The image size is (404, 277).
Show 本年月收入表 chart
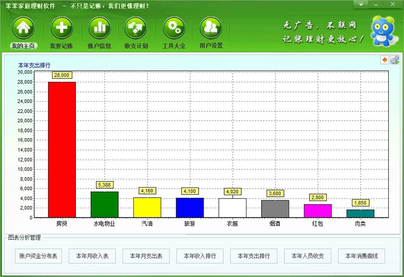92,256
